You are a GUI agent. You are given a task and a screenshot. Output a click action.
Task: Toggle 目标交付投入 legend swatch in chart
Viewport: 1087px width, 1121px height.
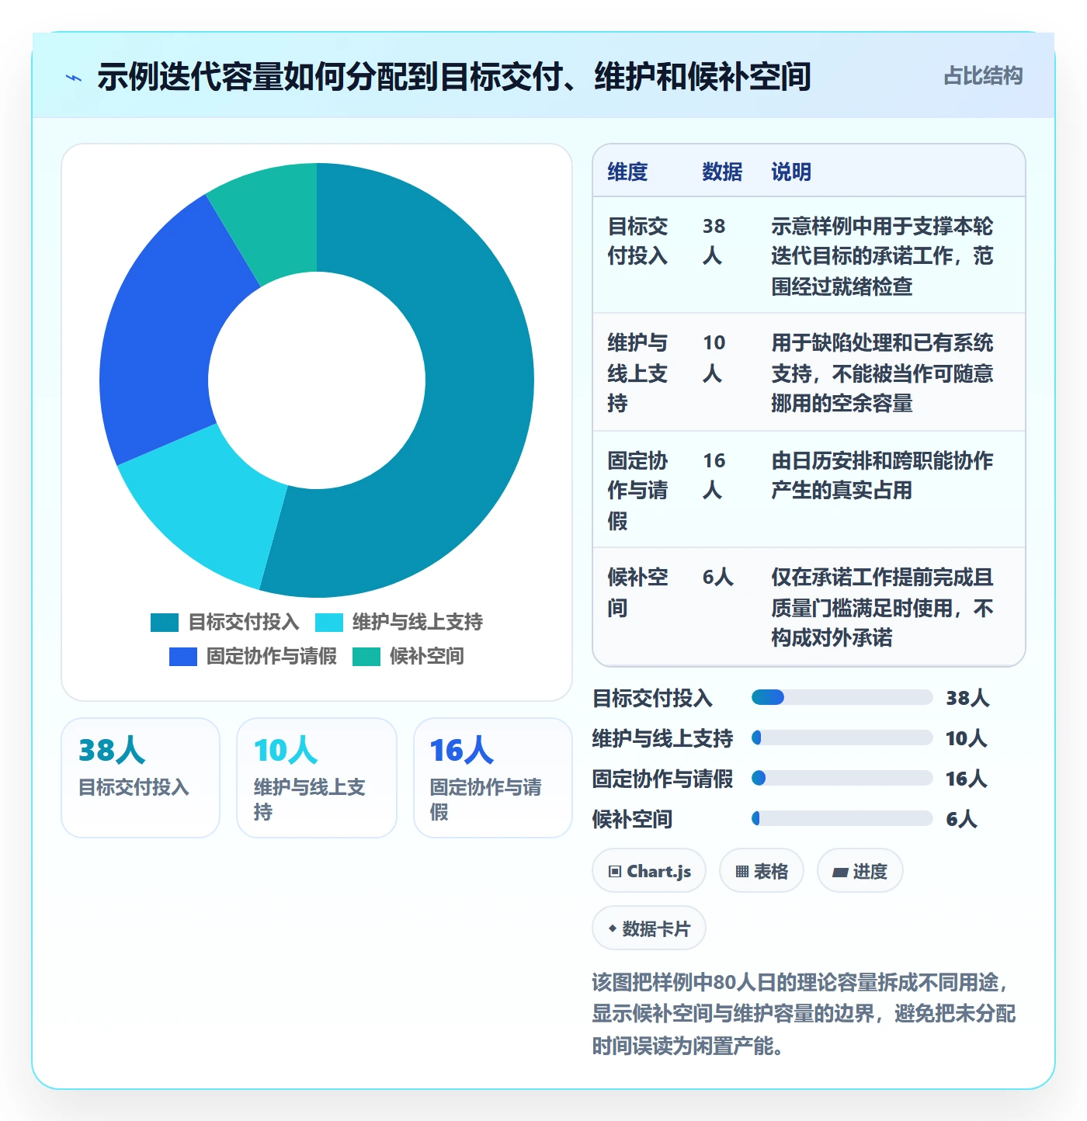(x=165, y=623)
